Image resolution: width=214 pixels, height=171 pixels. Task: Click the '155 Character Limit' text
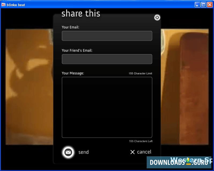click(x=140, y=73)
